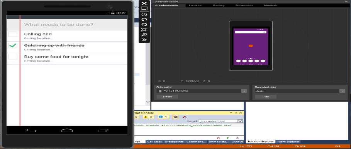Switch to the Location tab
351x149 pixels.
(195, 5)
